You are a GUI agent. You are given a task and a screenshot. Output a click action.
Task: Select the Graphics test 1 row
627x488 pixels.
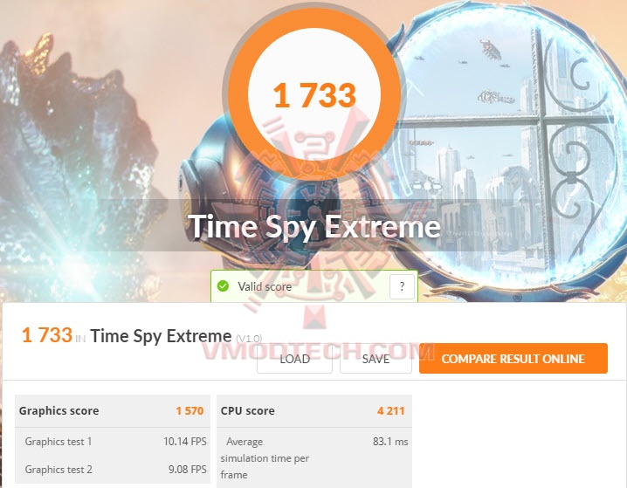pyautogui.click(x=113, y=442)
